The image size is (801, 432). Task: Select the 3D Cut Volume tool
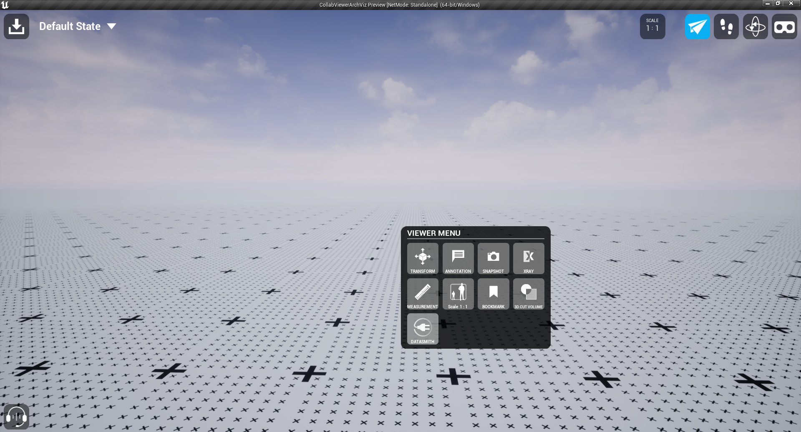pos(529,294)
